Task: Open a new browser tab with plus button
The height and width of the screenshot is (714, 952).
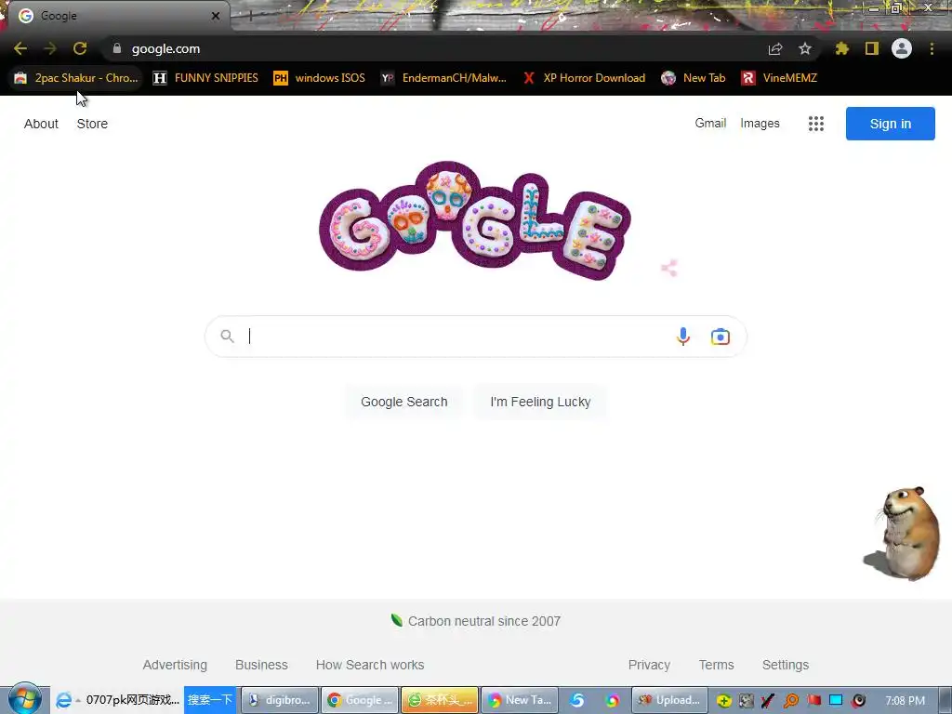Action: coord(250,16)
